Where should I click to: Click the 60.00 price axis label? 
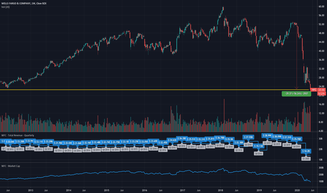(x=321, y=6)
